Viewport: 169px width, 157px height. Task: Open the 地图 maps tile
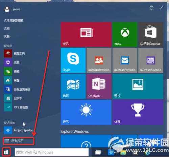click(73, 86)
